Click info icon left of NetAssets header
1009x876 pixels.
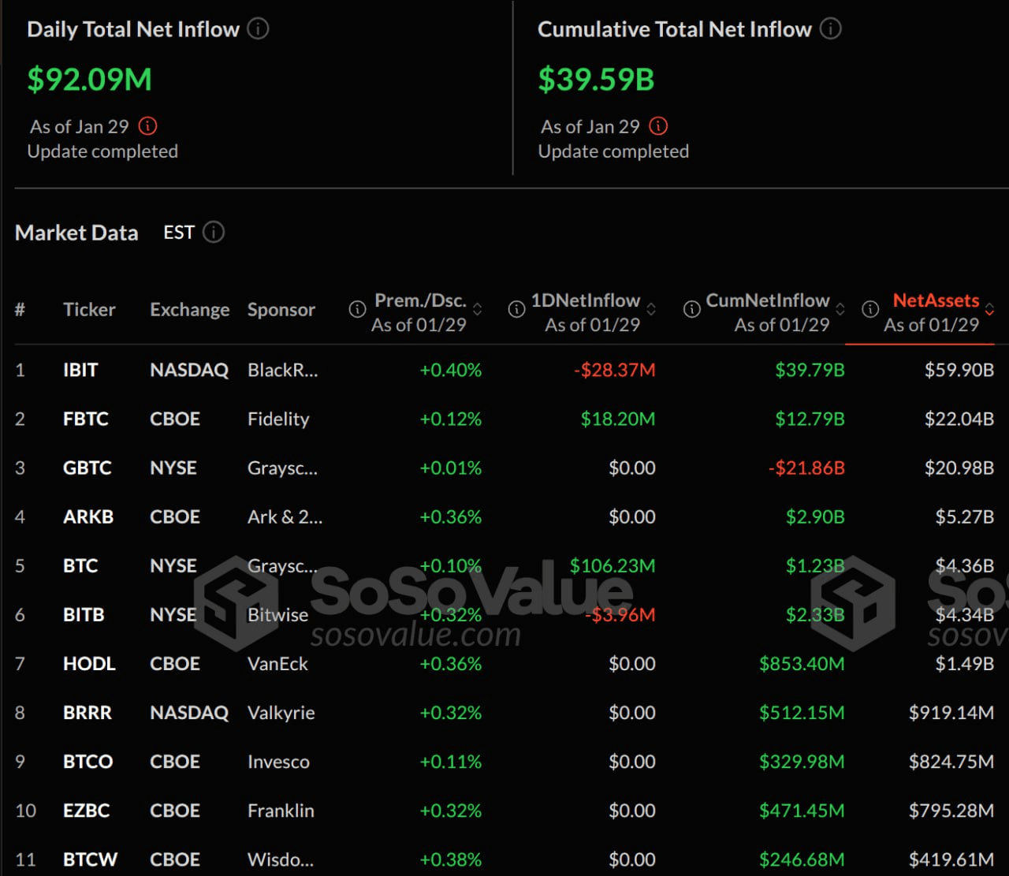pyautogui.click(x=870, y=309)
